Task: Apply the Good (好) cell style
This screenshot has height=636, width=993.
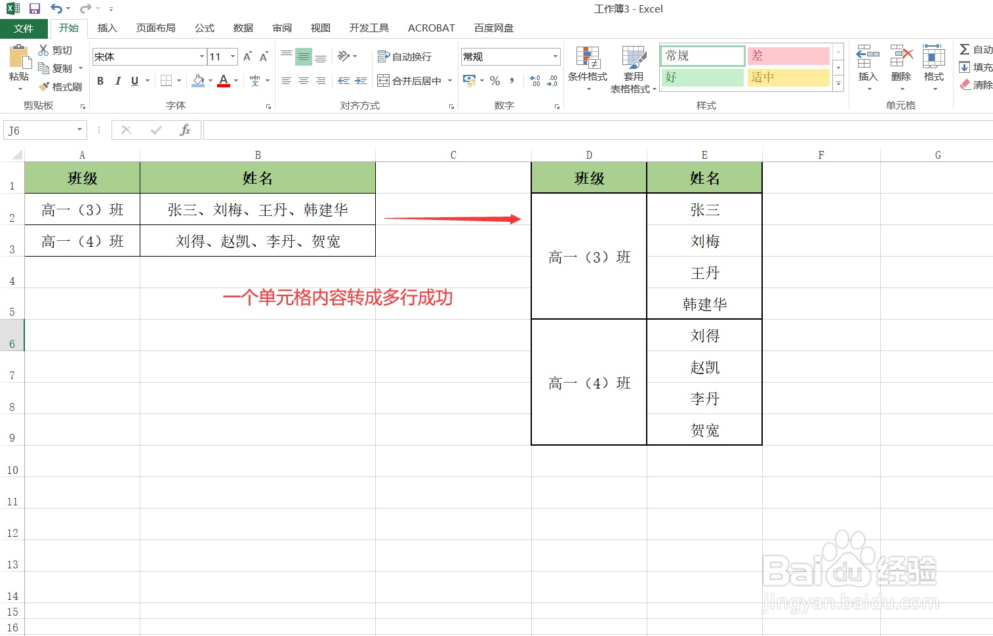Action: pos(703,77)
